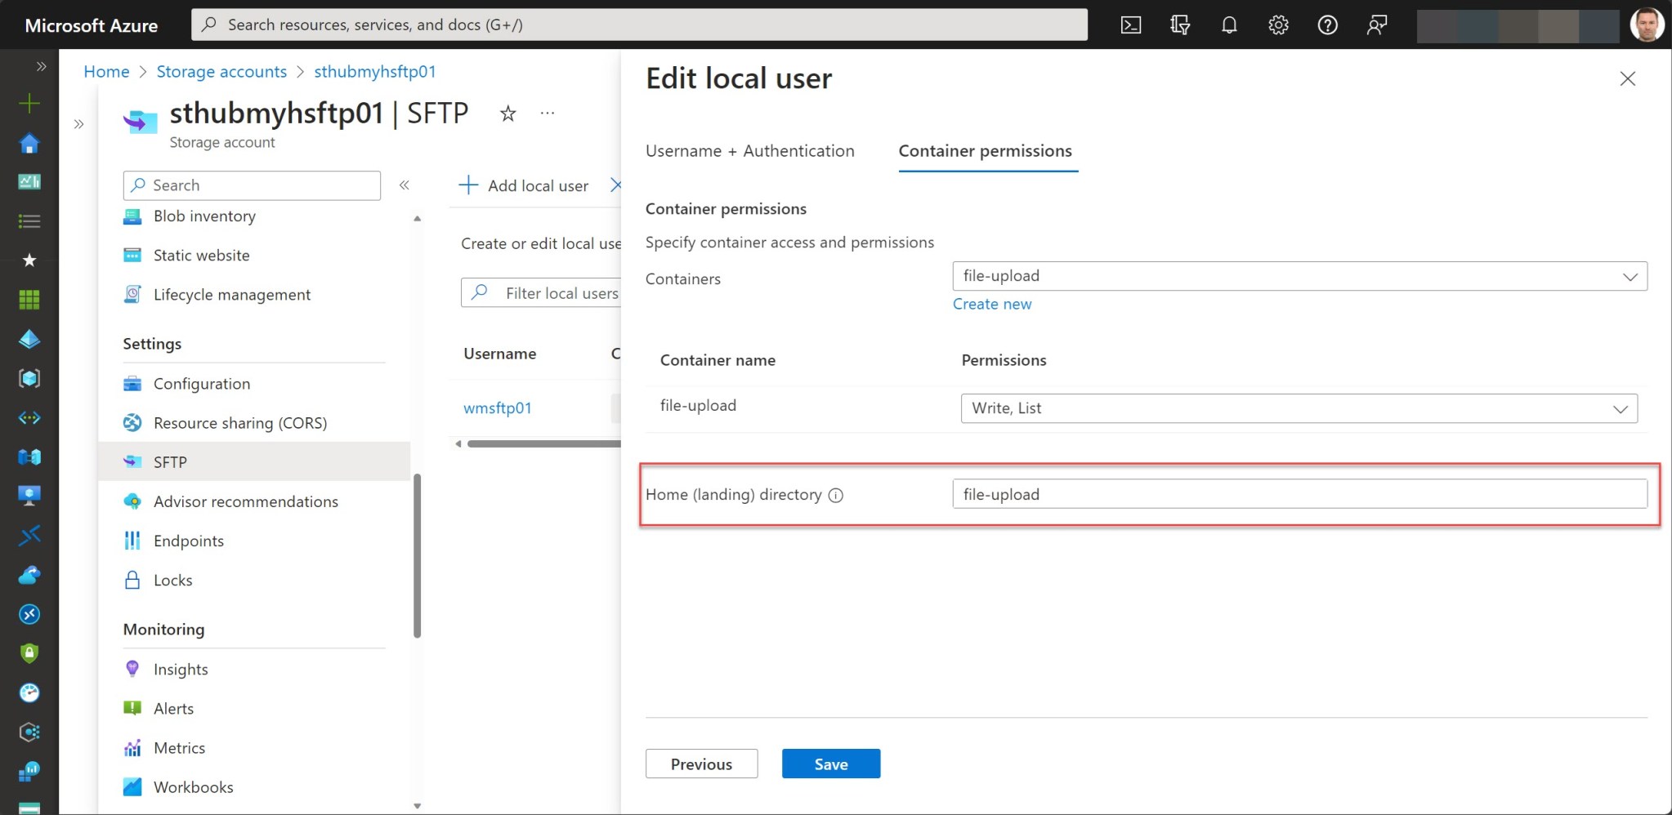Click the Create new link under Containers
This screenshot has width=1672, height=815.
[990, 304]
